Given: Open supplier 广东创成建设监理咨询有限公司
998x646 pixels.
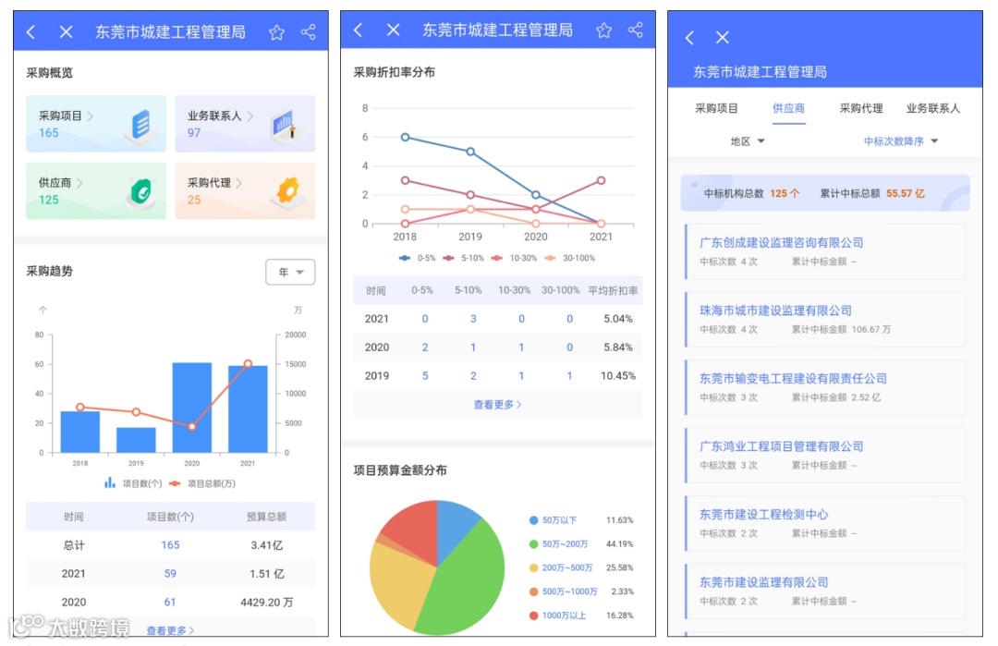Looking at the screenshot, I should pos(825,251).
